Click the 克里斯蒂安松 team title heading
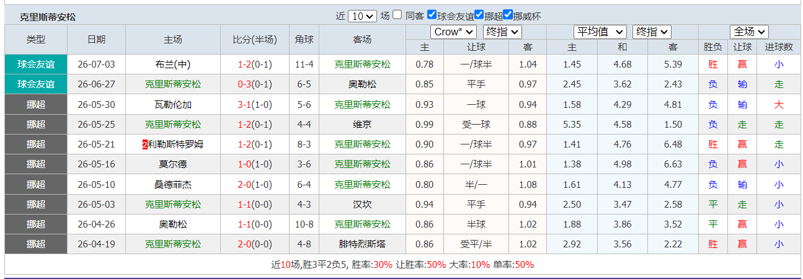This screenshot has width=803, height=279. tap(48, 17)
